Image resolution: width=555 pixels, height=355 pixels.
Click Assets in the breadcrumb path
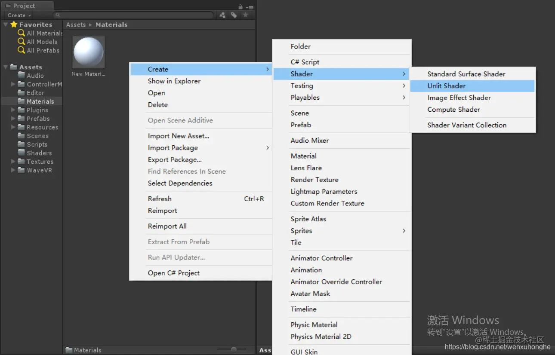[x=76, y=24]
